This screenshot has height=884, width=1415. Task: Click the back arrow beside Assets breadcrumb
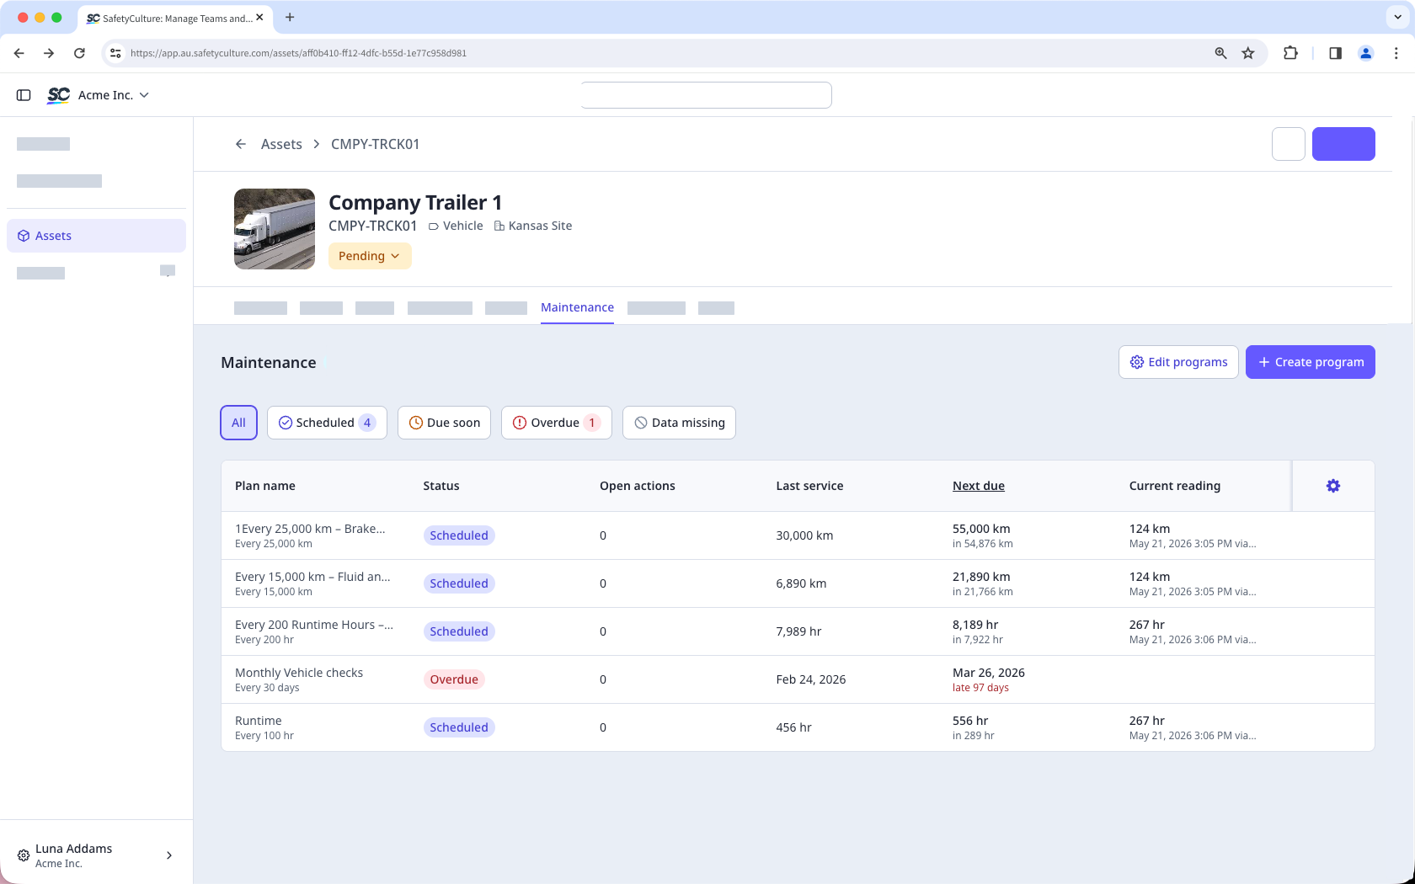coord(241,144)
